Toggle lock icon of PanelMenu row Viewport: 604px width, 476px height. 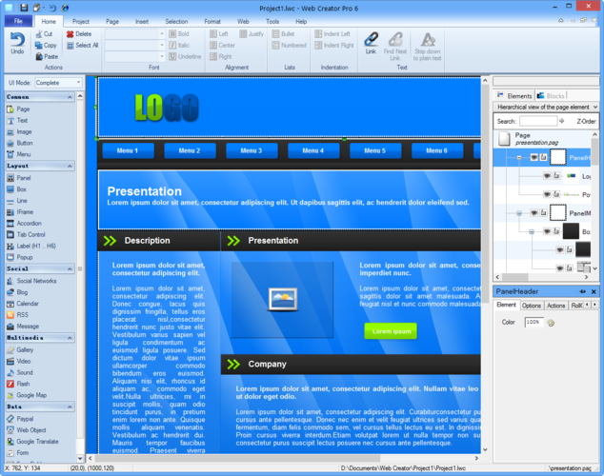pos(544,212)
